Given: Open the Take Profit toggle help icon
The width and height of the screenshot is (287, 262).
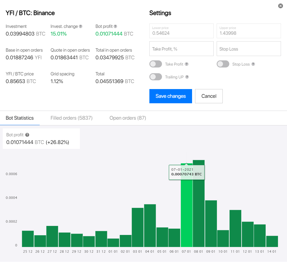Looking at the screenshot, I should (x=187, y=64).
